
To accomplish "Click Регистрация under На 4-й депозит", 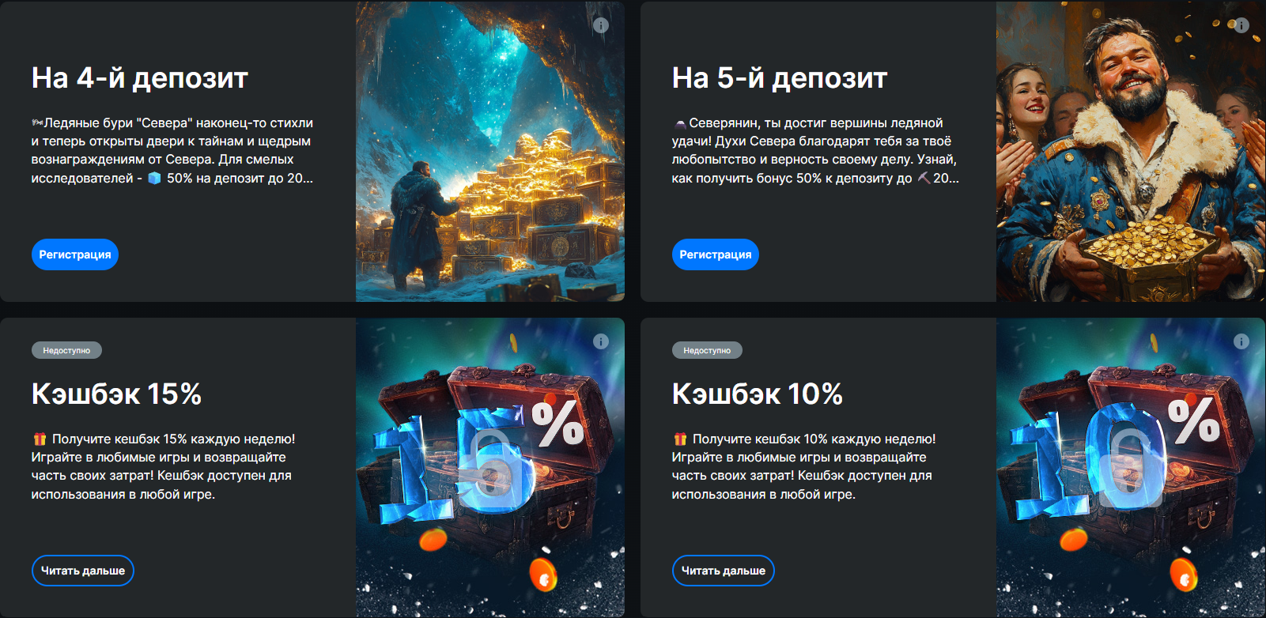I will (x=75, y=254).
